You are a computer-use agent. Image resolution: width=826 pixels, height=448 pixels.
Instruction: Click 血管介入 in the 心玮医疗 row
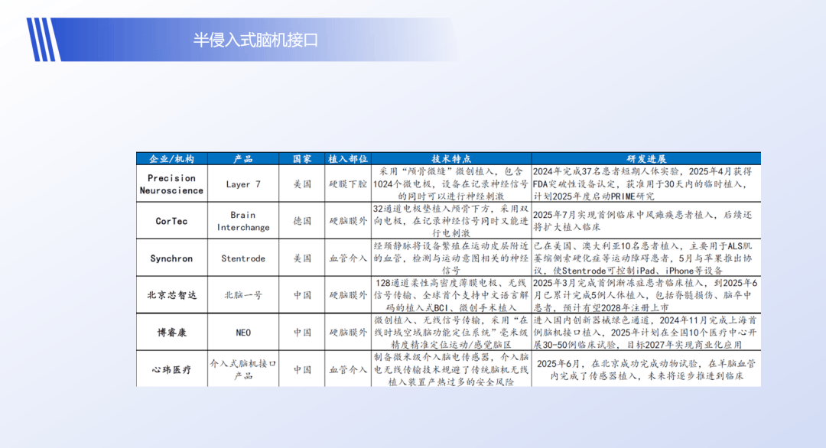point(348,369)
